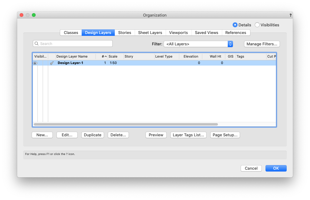Image resolution: width=310 pixels, height=200 pixels.
Task: Switch to the References tab
Action: (x=236, y=33)
